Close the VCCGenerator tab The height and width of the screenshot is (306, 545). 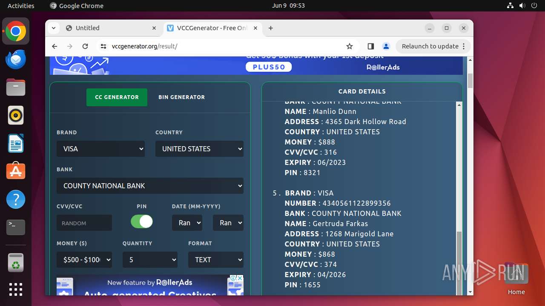pos(255,28)
